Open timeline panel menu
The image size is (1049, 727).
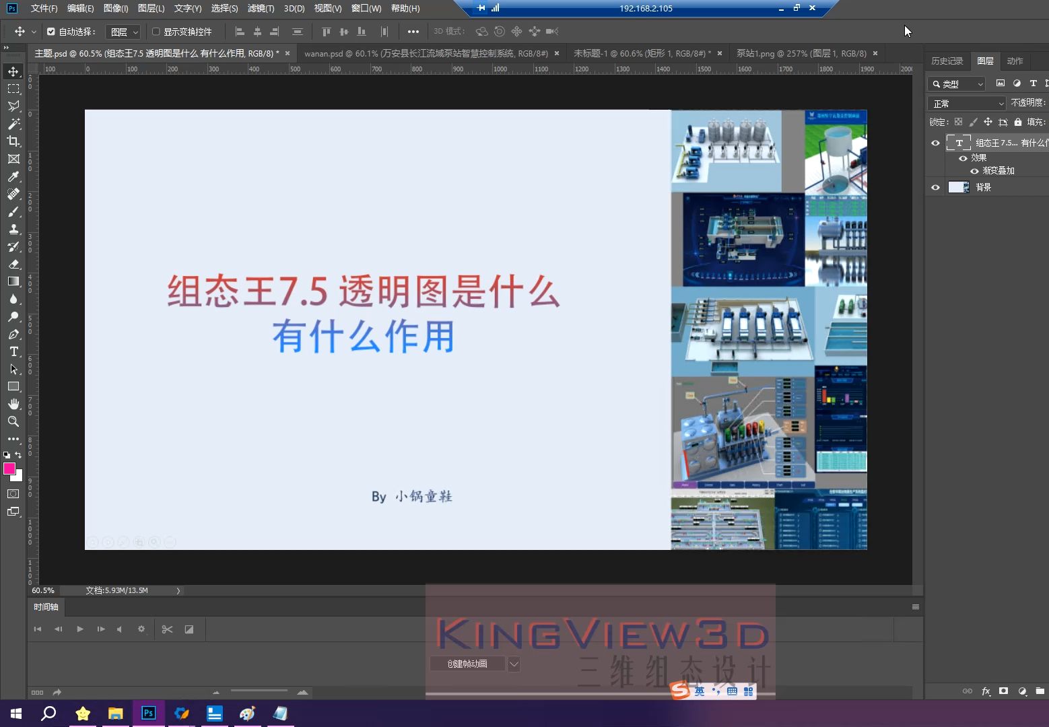[x=916, y=607]
